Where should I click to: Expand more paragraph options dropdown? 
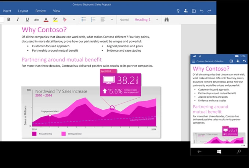pos(112,20)
